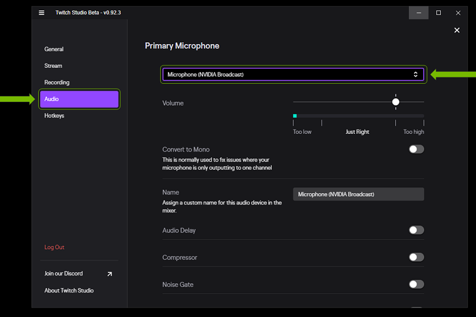The image size is (476, 317).
Task: Open About Twitch Studio
Action: pyautogui.click(x=69, y=291)
